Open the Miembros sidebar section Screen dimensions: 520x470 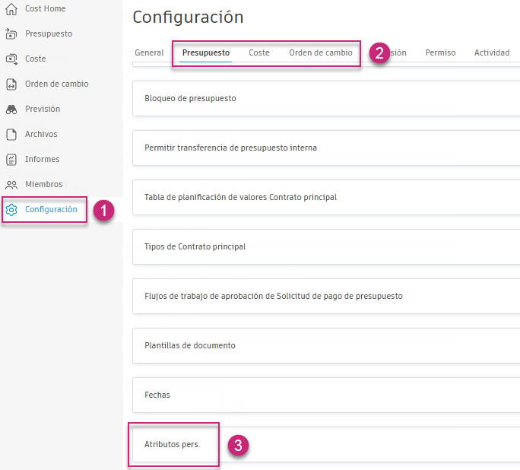pos(44,184)
